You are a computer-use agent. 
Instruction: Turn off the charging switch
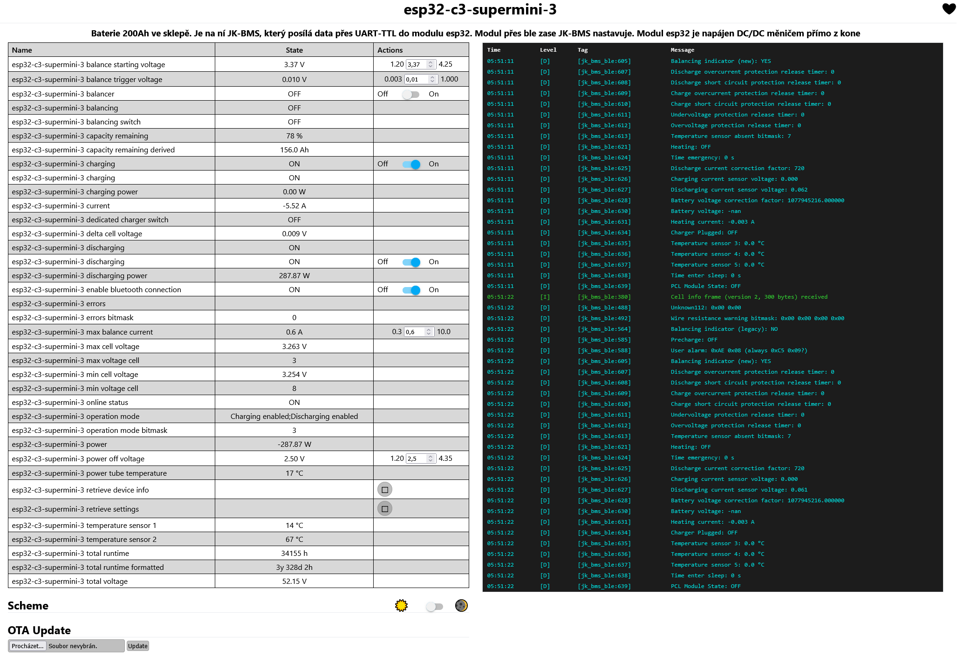tap(411, 164)
